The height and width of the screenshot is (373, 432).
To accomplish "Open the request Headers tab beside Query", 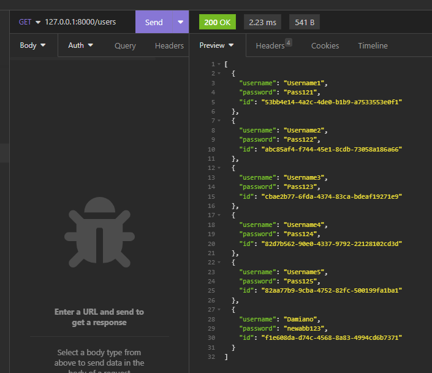I will [x=169, y=45].
